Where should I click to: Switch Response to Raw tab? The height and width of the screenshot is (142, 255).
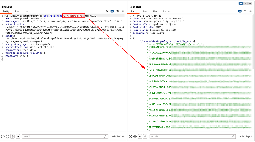tap(145, 11)
